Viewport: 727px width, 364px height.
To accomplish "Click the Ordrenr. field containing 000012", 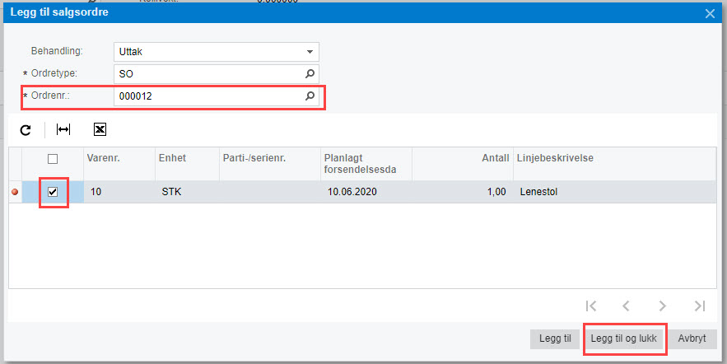I will [x=216, y=96].
